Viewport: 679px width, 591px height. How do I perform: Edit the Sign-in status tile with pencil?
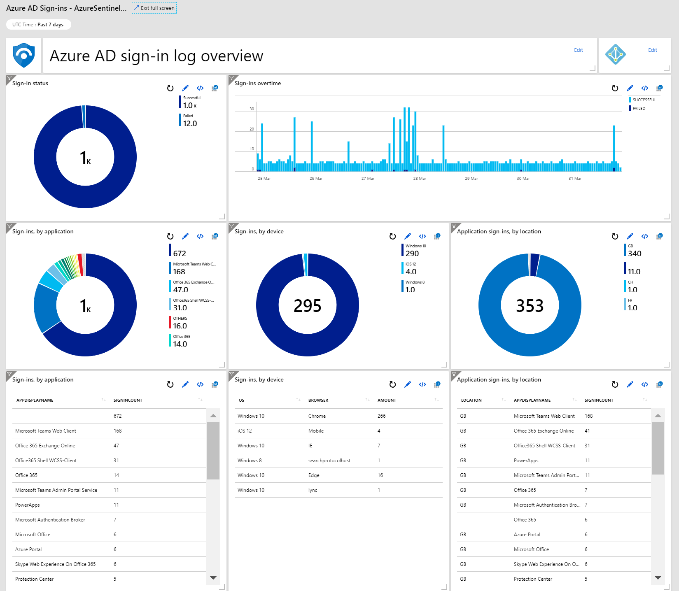pos(185,88)
